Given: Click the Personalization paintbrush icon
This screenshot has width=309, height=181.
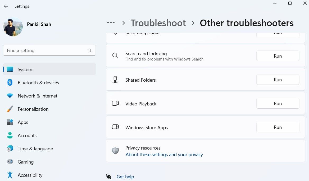Looking at the screenshot, I should [x=10, y=109].
